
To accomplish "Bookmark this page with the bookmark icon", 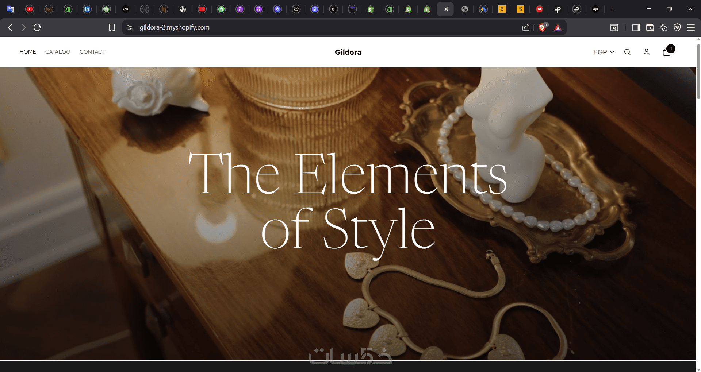I will [112, 27].
